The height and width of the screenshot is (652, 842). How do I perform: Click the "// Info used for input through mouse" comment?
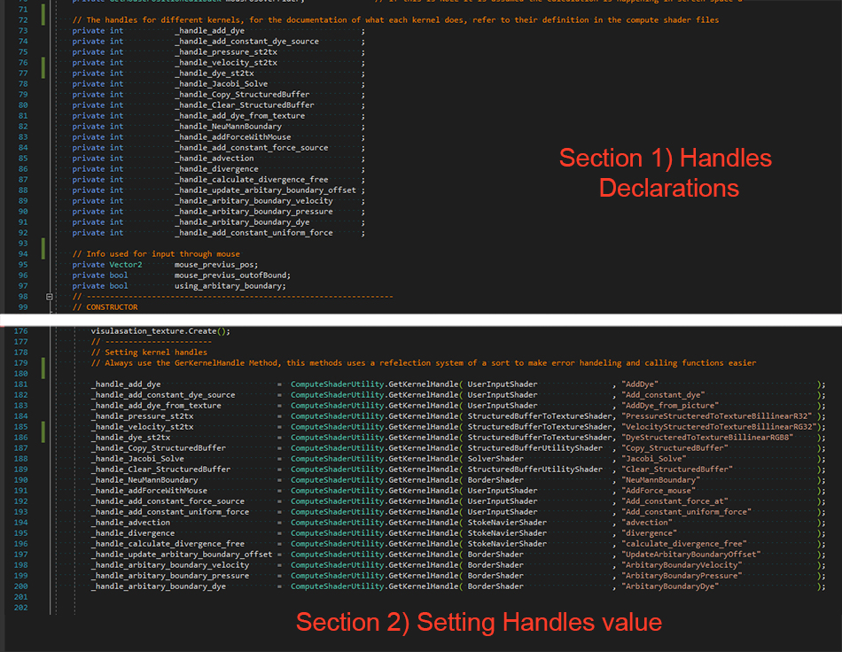tap(156, 254)
